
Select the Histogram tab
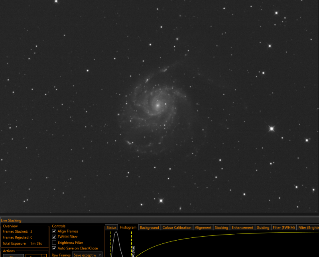(x=128, y=227)
